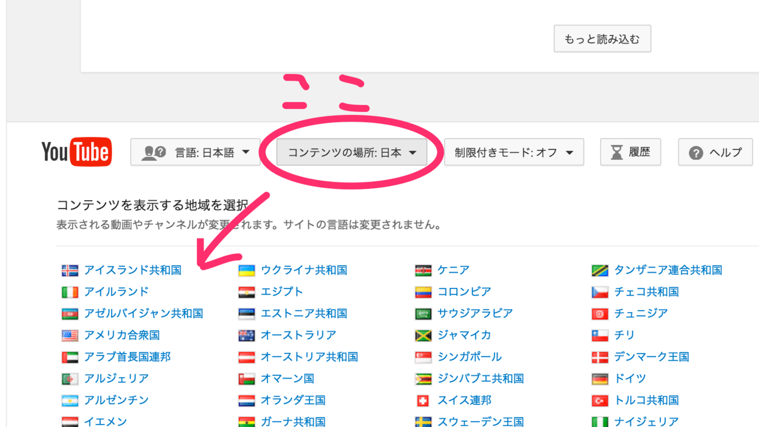Viewport: 759px width, 427px height.
Task: Select ジンバブエ共和国 link
Action: (481, 378)
